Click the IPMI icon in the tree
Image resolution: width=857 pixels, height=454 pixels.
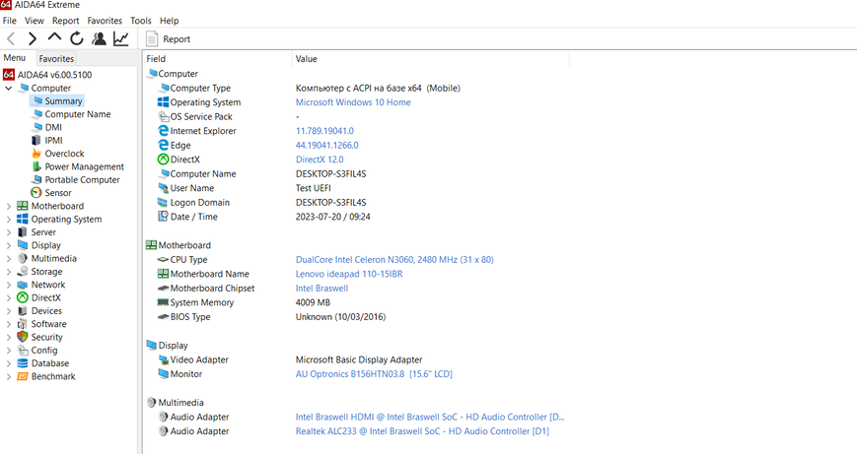(x=36, y=140)
